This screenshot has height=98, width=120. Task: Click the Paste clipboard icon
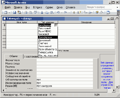pyautogui.click(x=52, y=13)
